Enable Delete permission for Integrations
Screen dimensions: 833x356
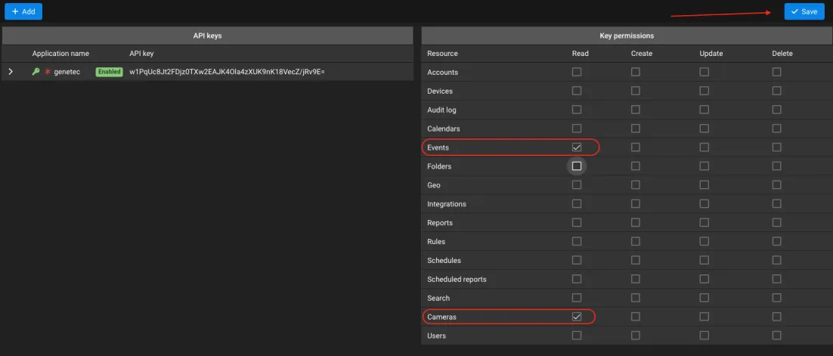(777, 203)
